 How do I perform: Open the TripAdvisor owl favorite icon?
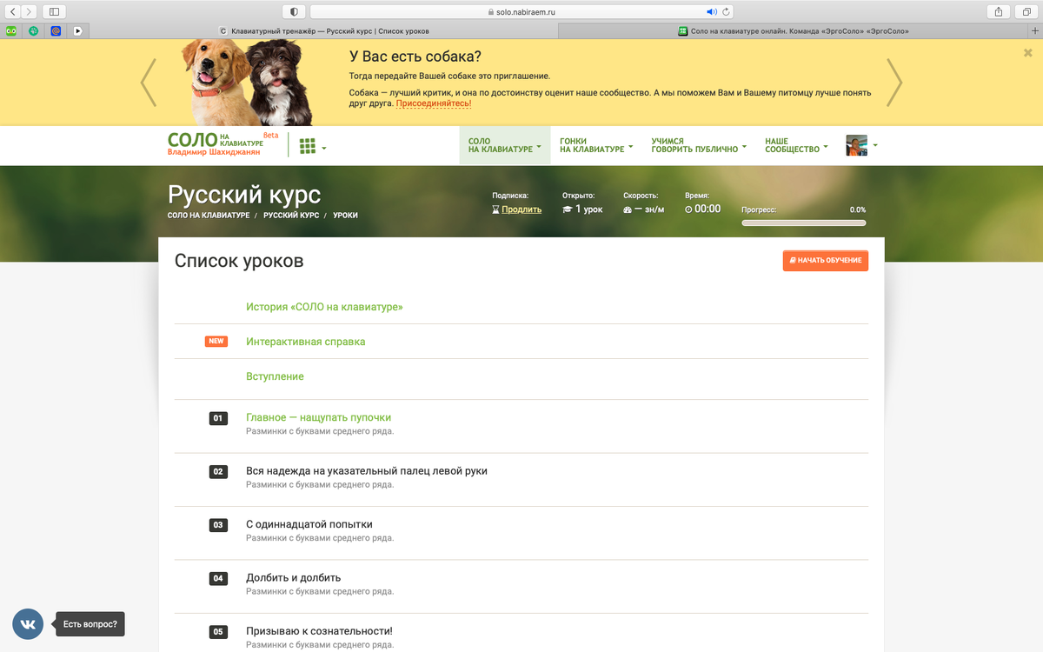[11, 30]
